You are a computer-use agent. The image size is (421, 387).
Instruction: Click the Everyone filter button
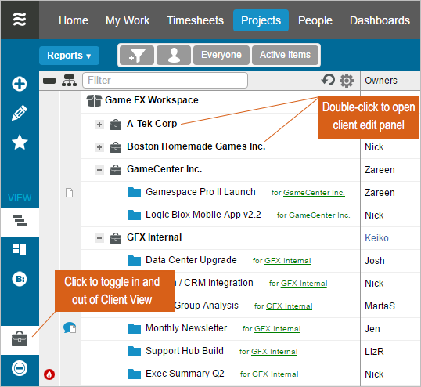click(x=221, y=55)
